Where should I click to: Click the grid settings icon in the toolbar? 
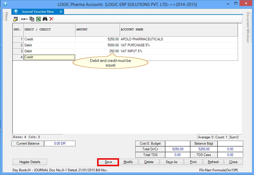(x=16, y=19)
